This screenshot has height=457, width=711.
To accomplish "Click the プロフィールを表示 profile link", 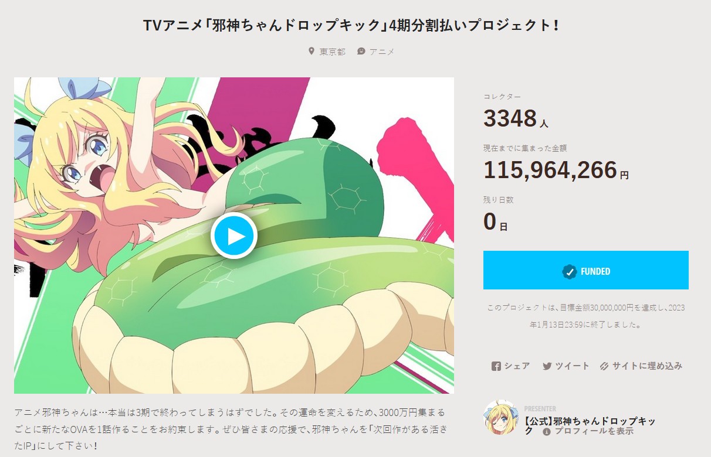I will [594, 432].
